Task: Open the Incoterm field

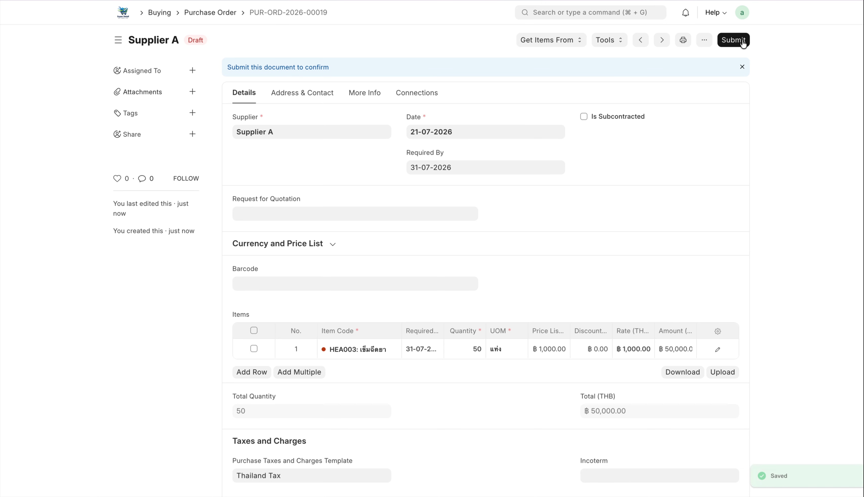Action: (x=660, y=476)
